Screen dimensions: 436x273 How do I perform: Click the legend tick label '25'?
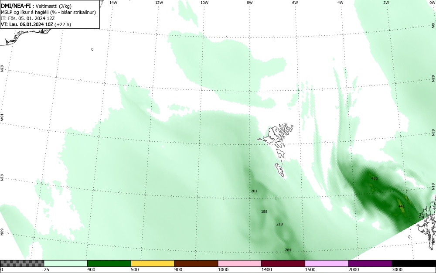coord(47,270)
